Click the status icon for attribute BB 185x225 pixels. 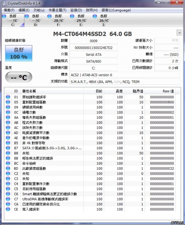pos(8,158)
